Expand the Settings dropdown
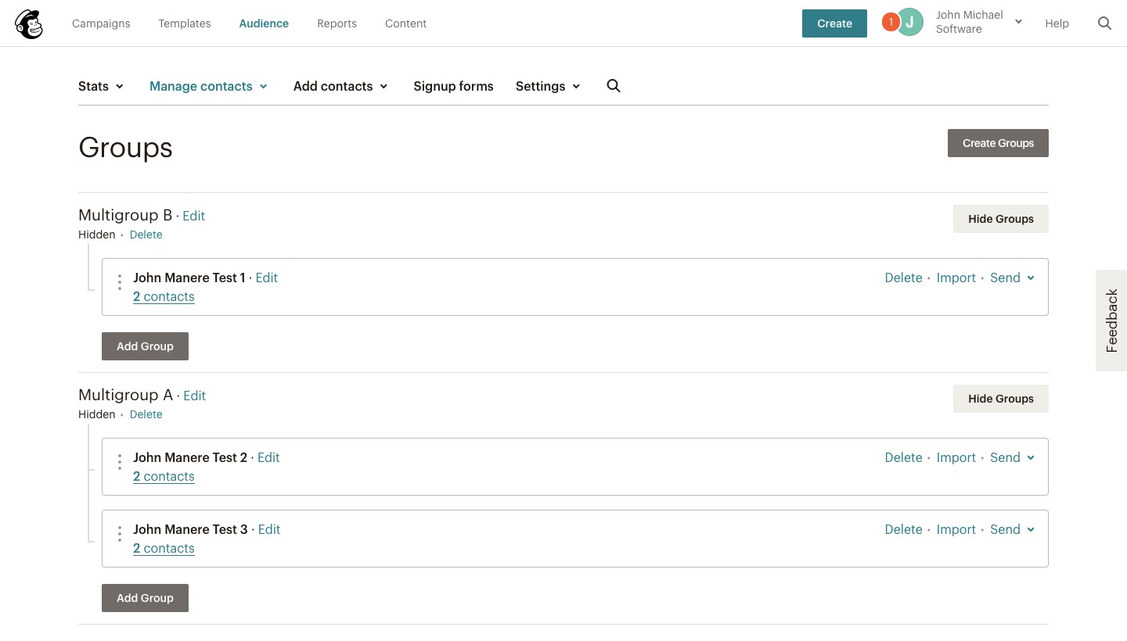 pos(548,86)
